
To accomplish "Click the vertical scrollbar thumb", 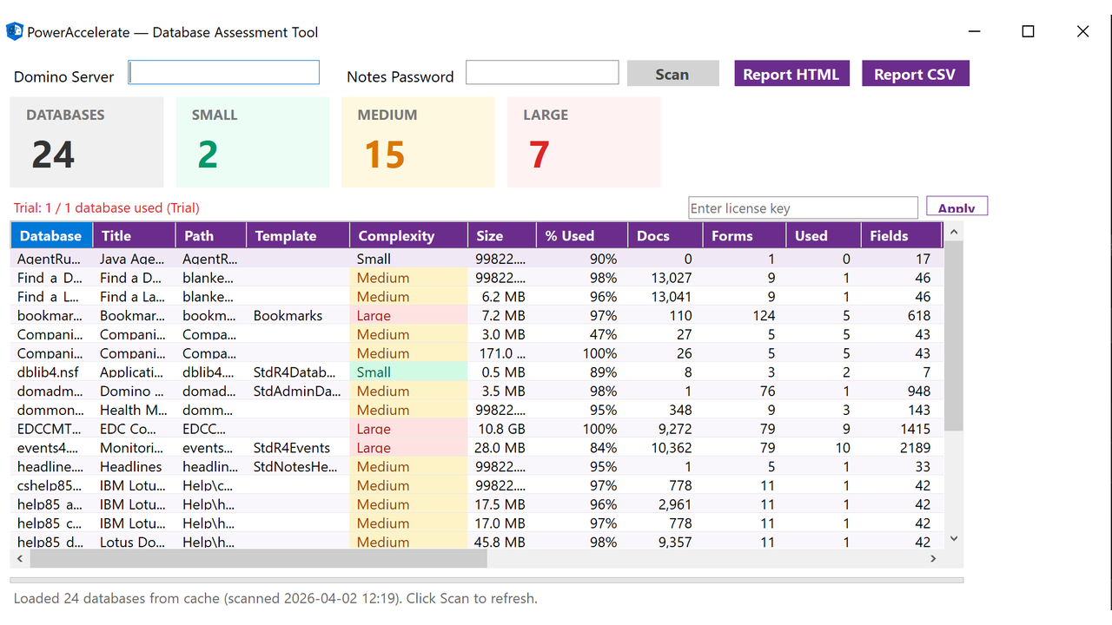I will [x=953, y=336].
